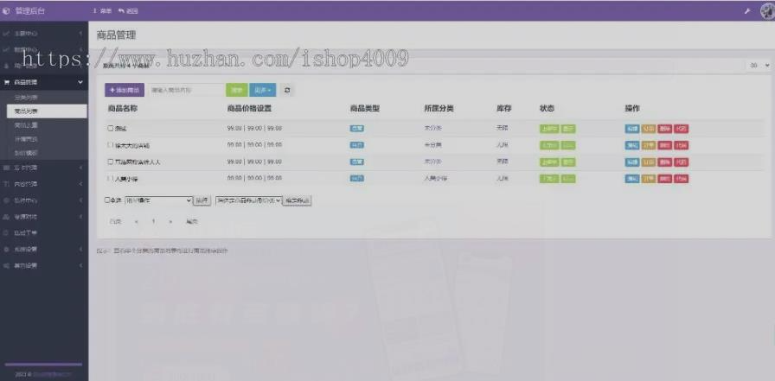The image size is (775, 381).
Task: Click the back arrow item in top bar
Action: click(x=128, y=11)
